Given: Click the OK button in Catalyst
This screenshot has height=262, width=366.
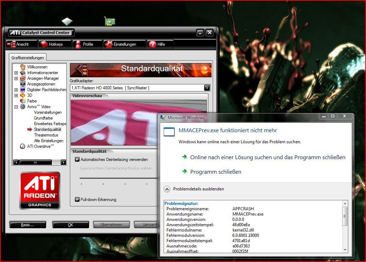Looking at the screenshot, I should coord(71,225).
